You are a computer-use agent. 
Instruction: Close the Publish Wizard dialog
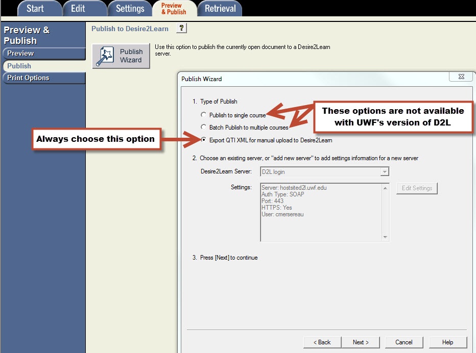(x=460, y=77)
